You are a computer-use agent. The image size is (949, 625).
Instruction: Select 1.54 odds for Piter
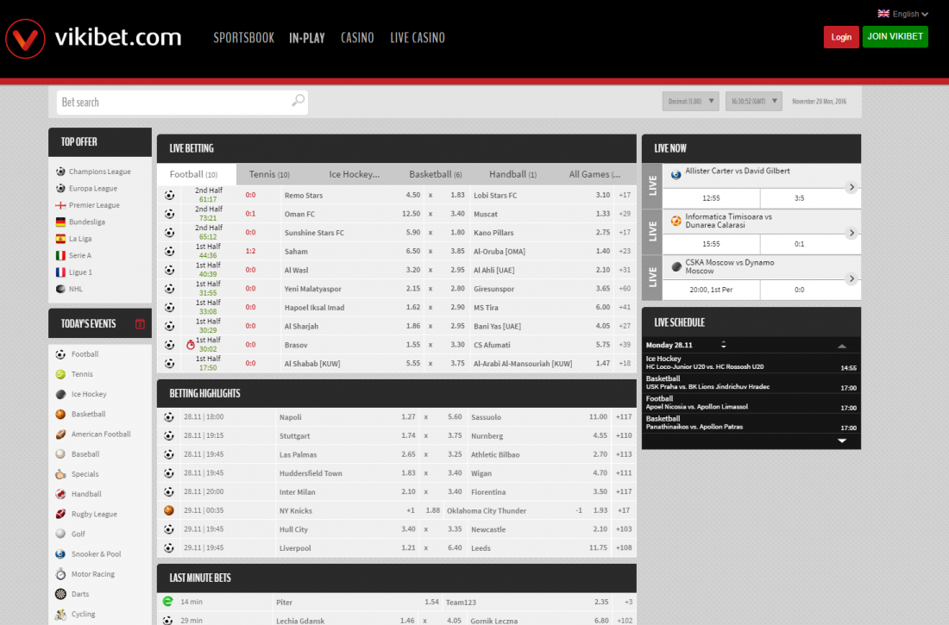click(x=431, y=602)
